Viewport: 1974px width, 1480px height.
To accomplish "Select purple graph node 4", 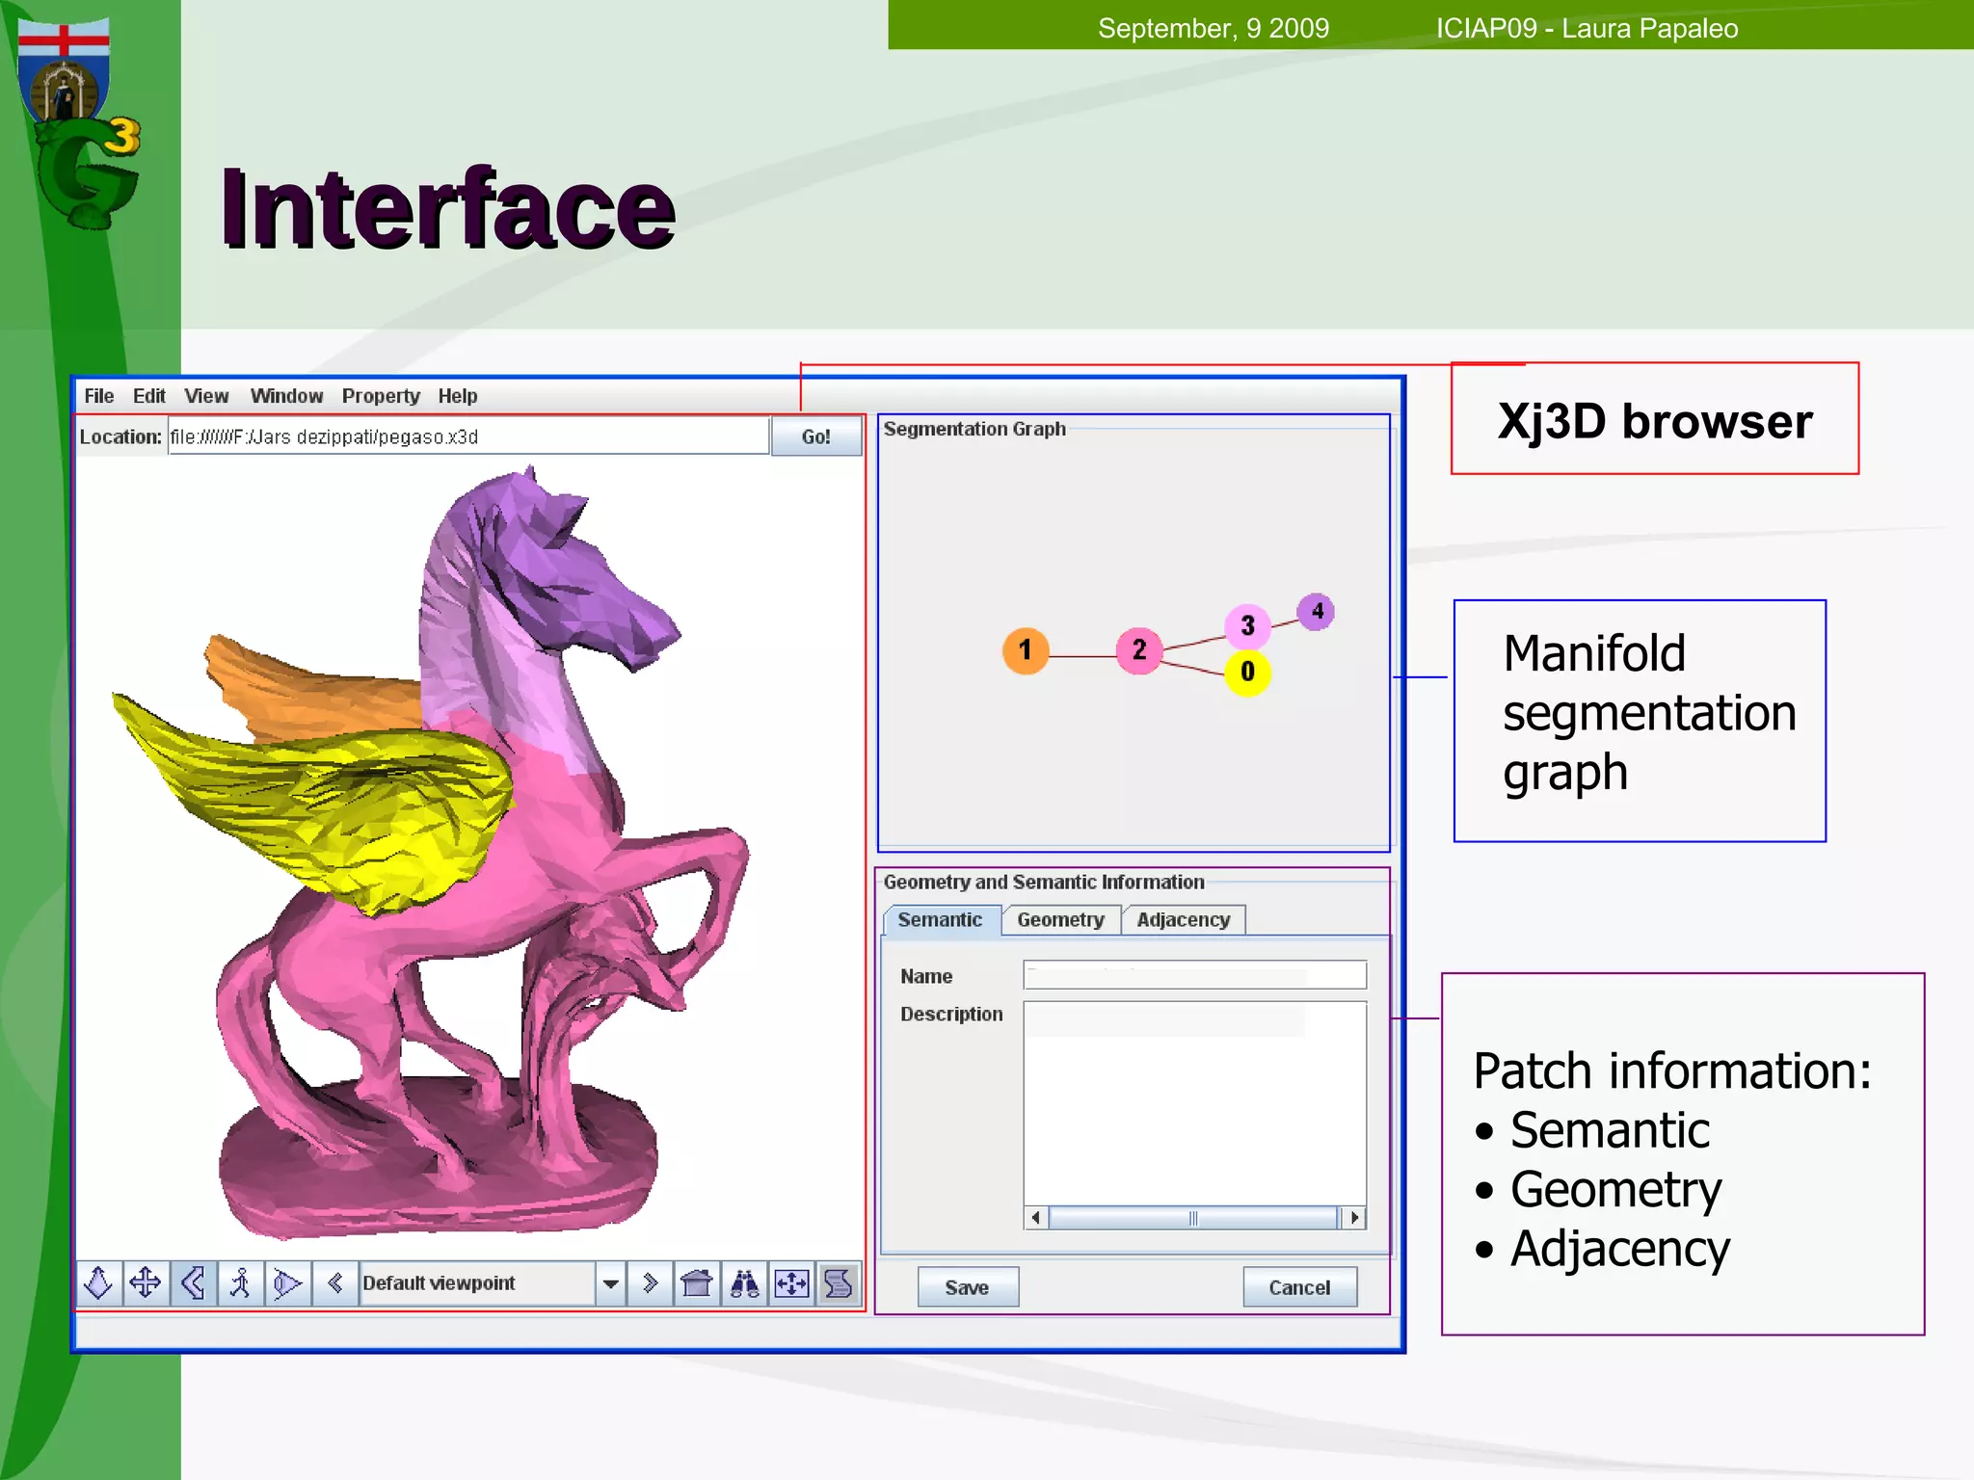I will tap(1317, 611).
